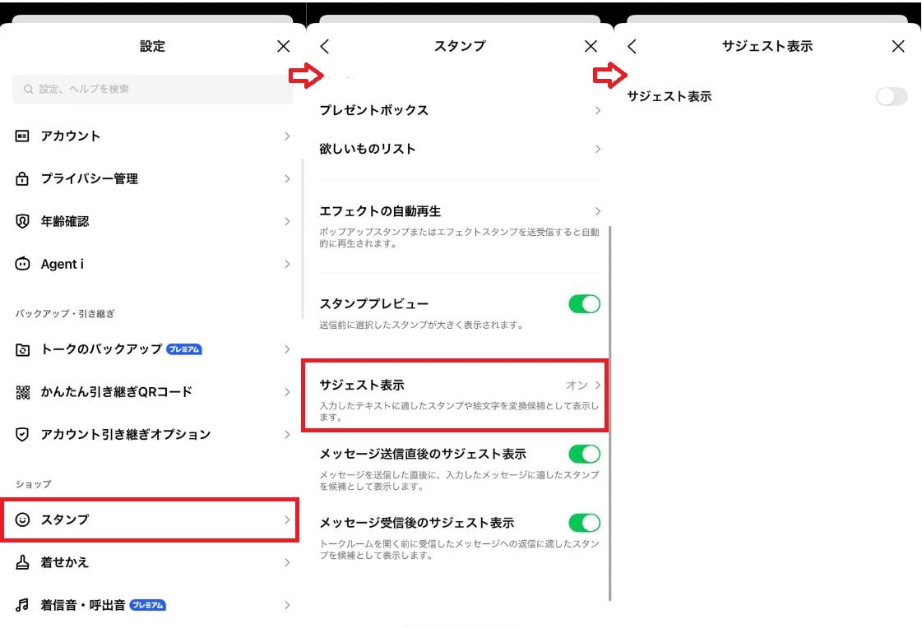Open エフェクトの自動再生 setting
Screen dimensions: 922x628
[460, 226]
